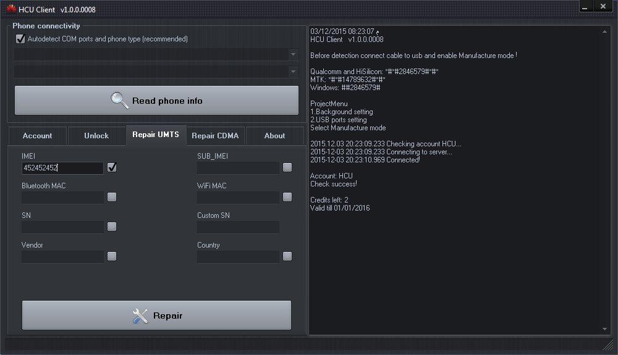Viewport: 618px width, 355px height.
Task: Enable the Bluetooth MAC checkbox
Action: pyautogui.click(x=112, y=197)
